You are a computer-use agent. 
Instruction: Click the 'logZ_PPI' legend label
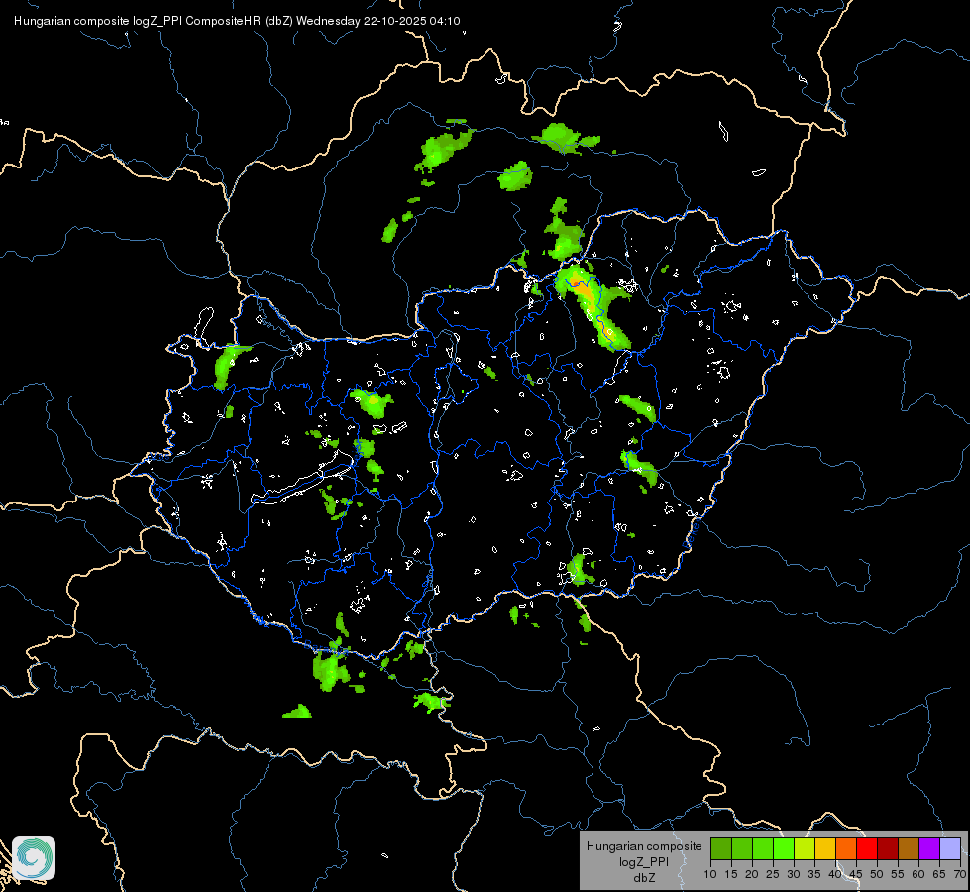tap(644, 861)
